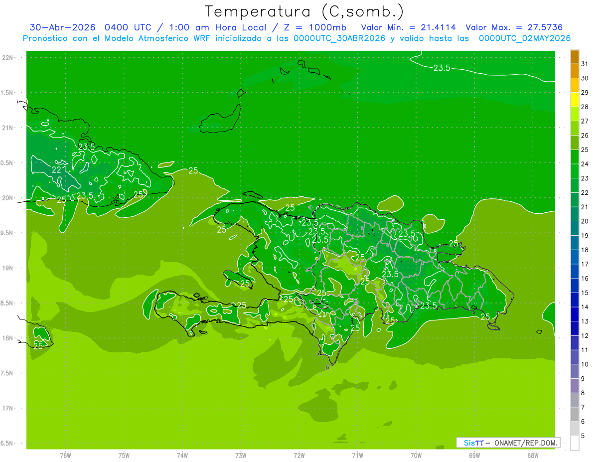Click the white 5 swatch at the legend bottom
This screenshot has height=462, width=598.
[575, 443]
